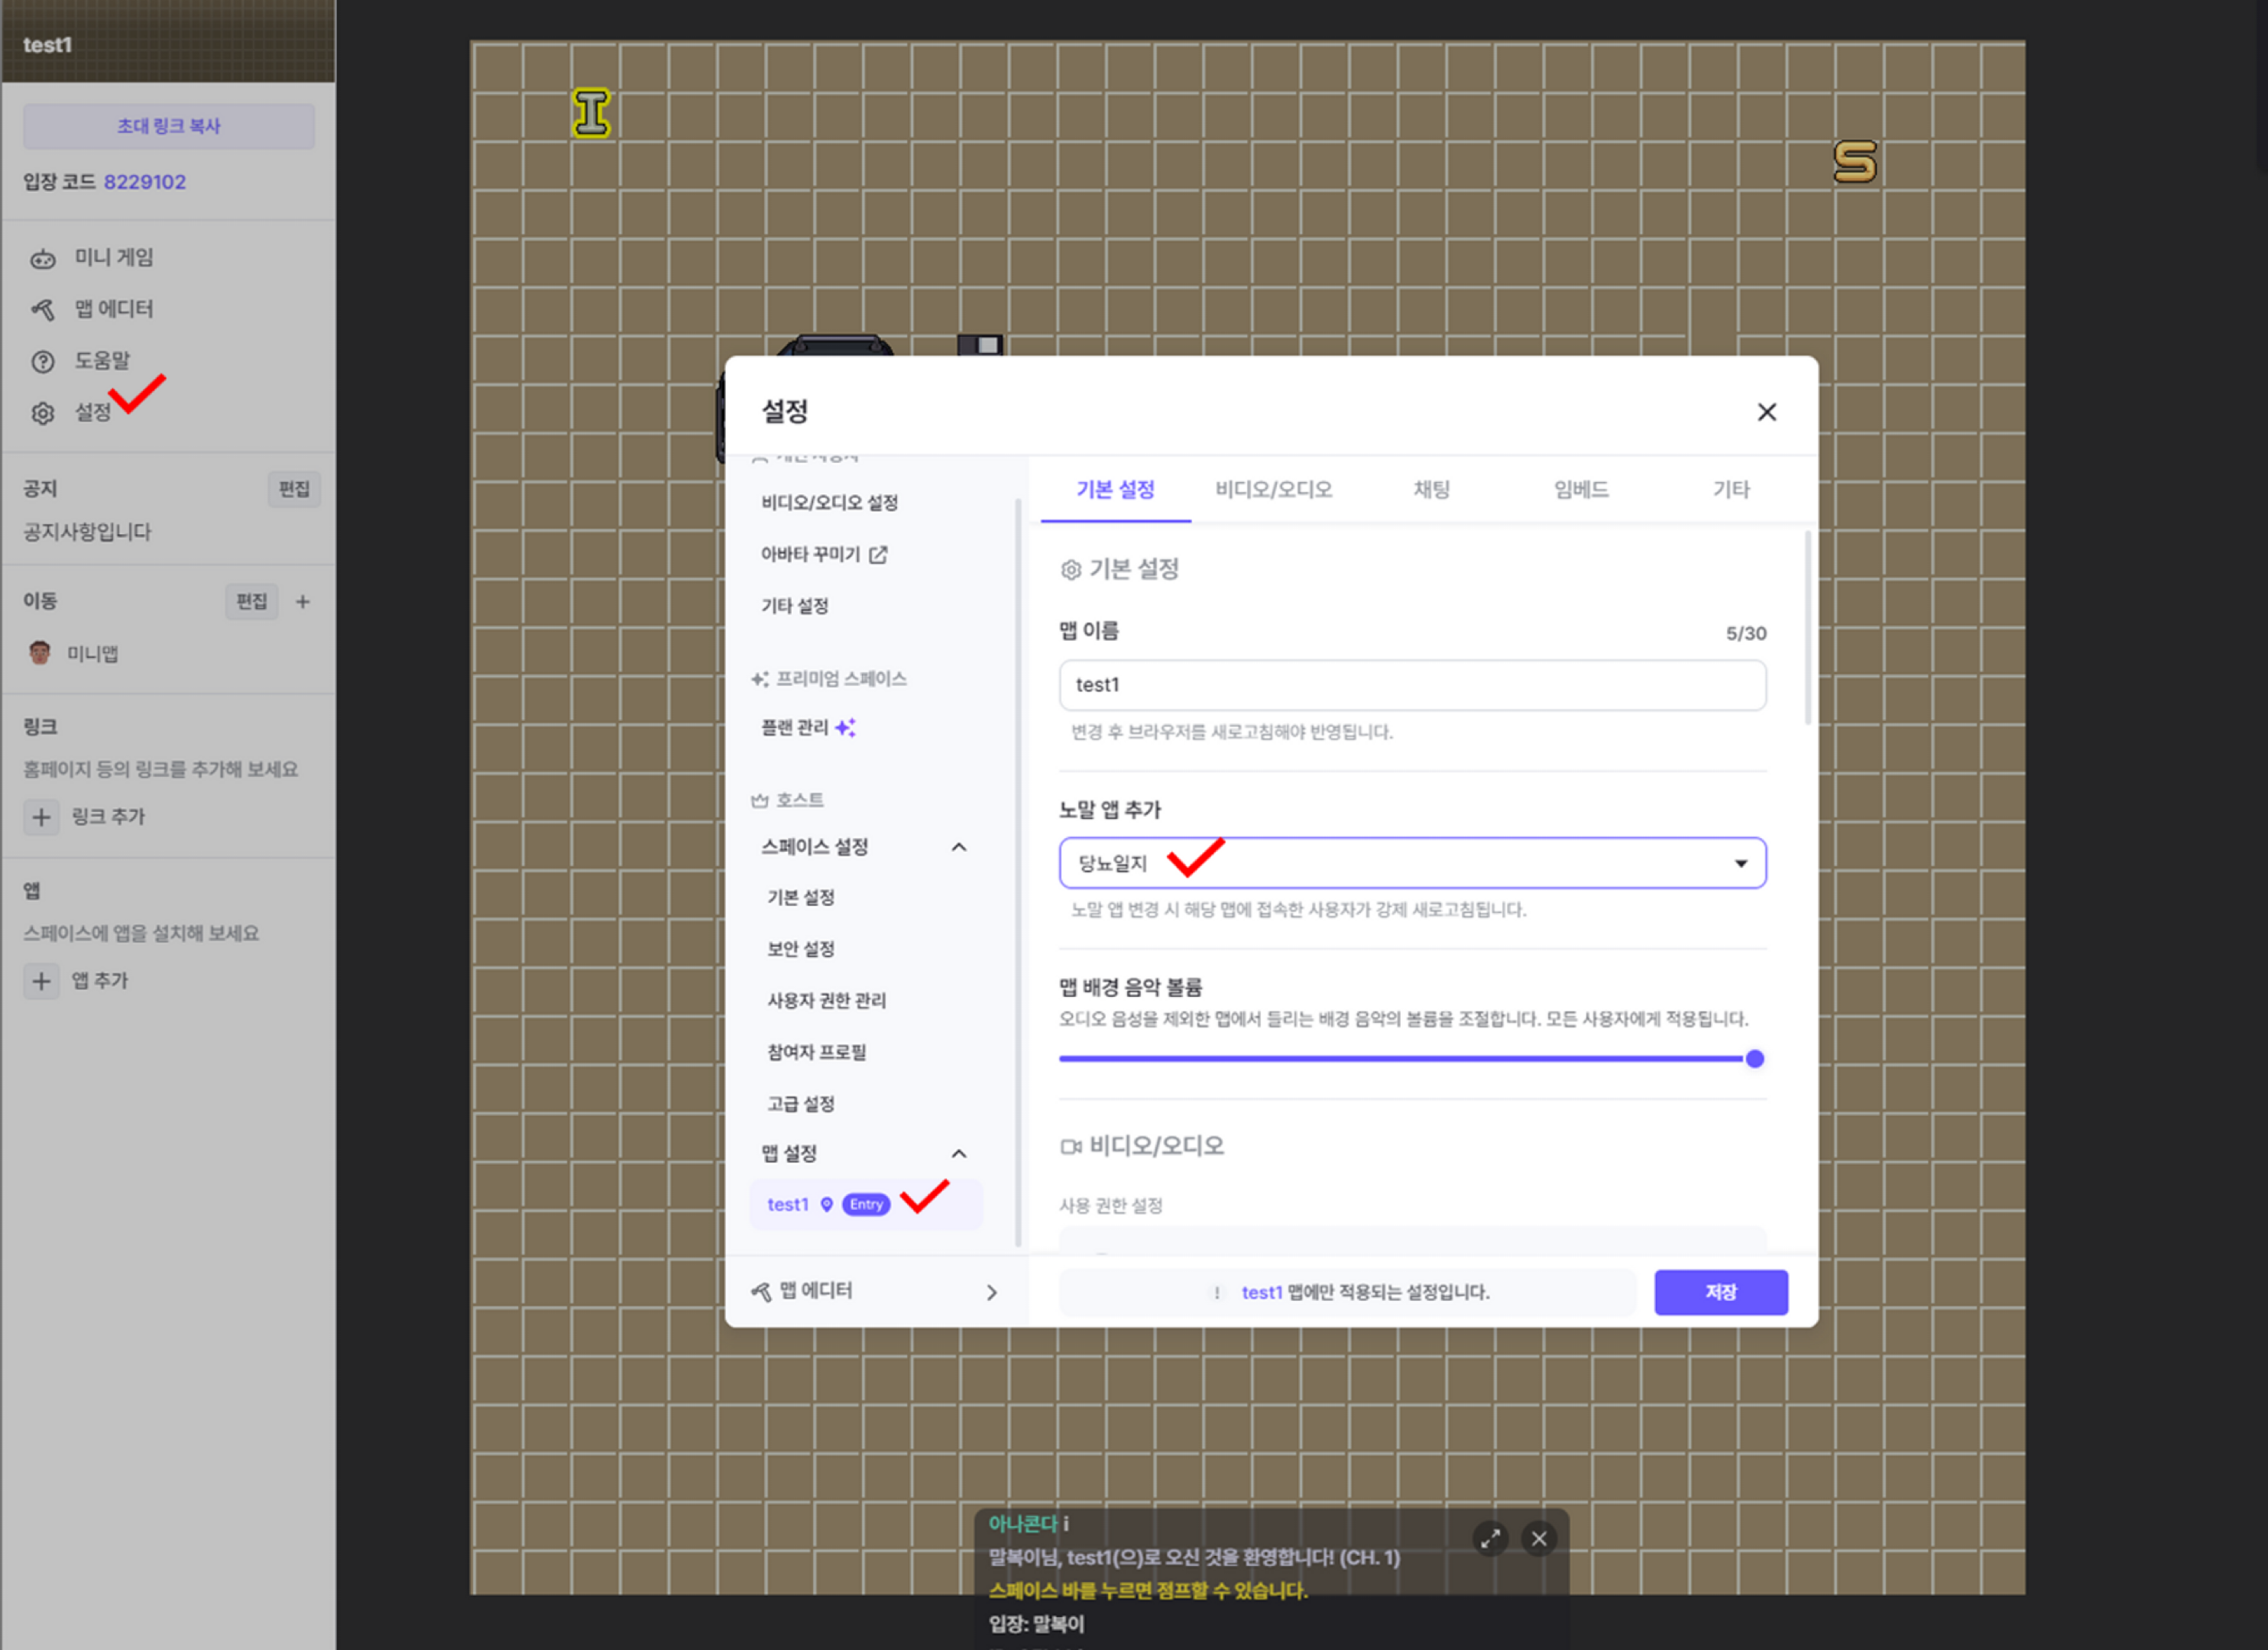Switch to the 비디오/오디오 tab
Image resolution: width=2268 pixels, height=1650 pixels.
(x=1273, y=490)
